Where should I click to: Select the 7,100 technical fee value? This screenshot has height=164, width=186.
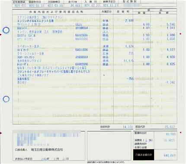point(129,21)
